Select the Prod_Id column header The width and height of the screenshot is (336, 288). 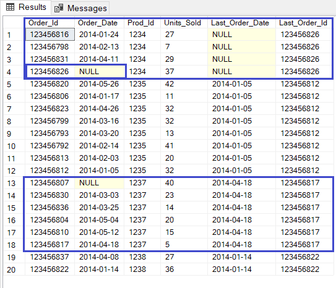coord(142,23)
